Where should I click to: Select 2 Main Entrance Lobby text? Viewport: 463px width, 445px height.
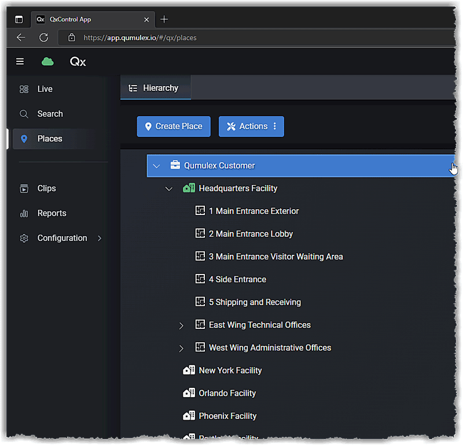251,233
